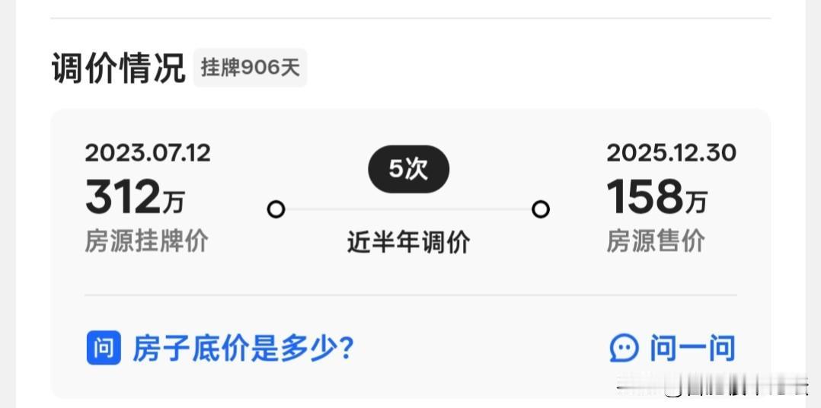Click the 2023.07.12 listing date
The height and width of the screenshot is (408, 821).
[x=148, y=153]
